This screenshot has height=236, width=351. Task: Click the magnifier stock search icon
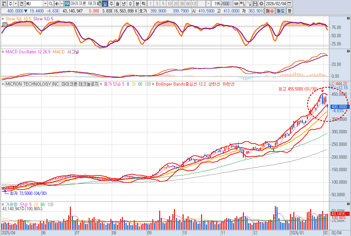tap(50, 4)
